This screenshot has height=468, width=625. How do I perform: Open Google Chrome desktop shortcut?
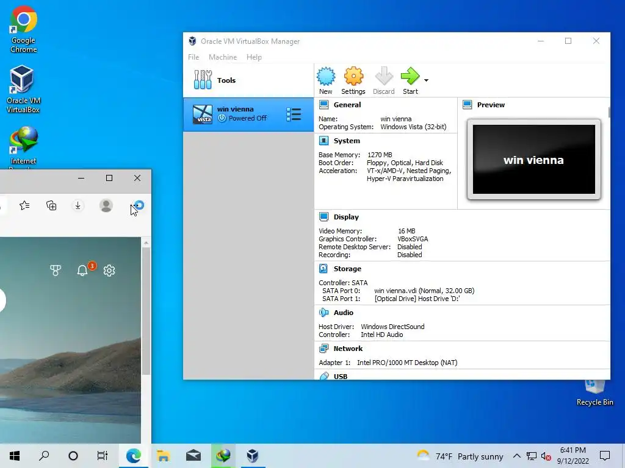[24, 30]
